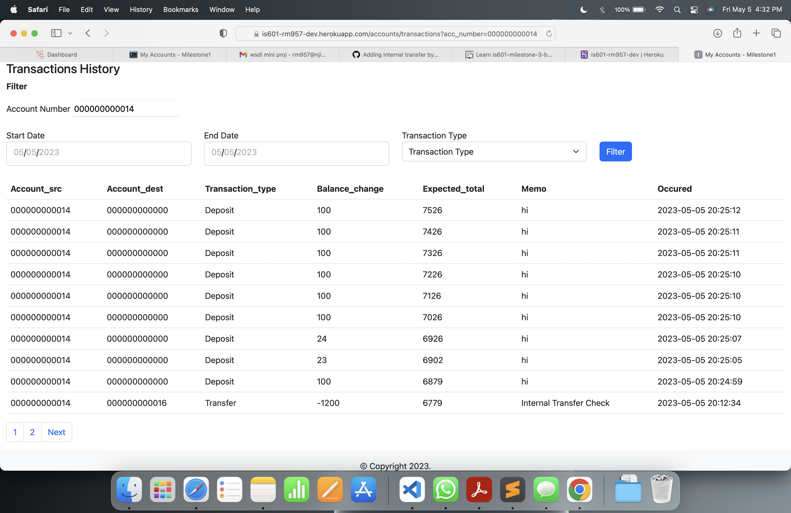The image size is (791, 513).
Task: Go to page 2 of transactions
Action: tap(32, 432)
